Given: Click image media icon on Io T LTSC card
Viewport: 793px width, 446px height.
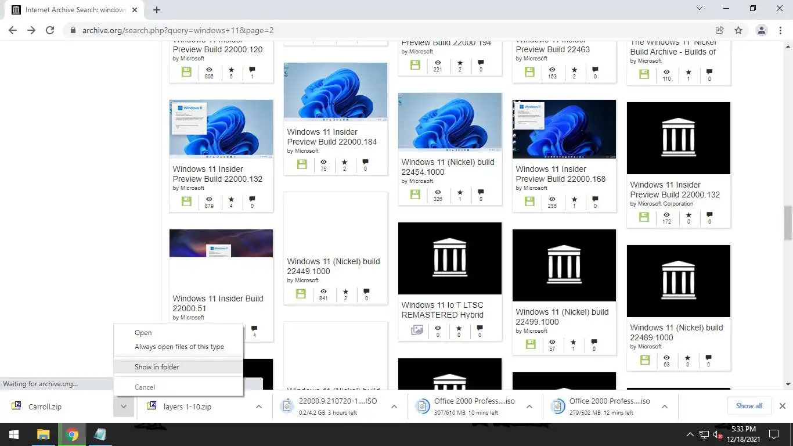Looking at the screenshot, I should tap(417, 330).
